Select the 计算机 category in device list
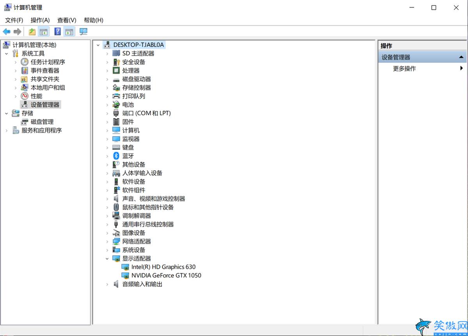Screen dimensions: 468x336 131,130
